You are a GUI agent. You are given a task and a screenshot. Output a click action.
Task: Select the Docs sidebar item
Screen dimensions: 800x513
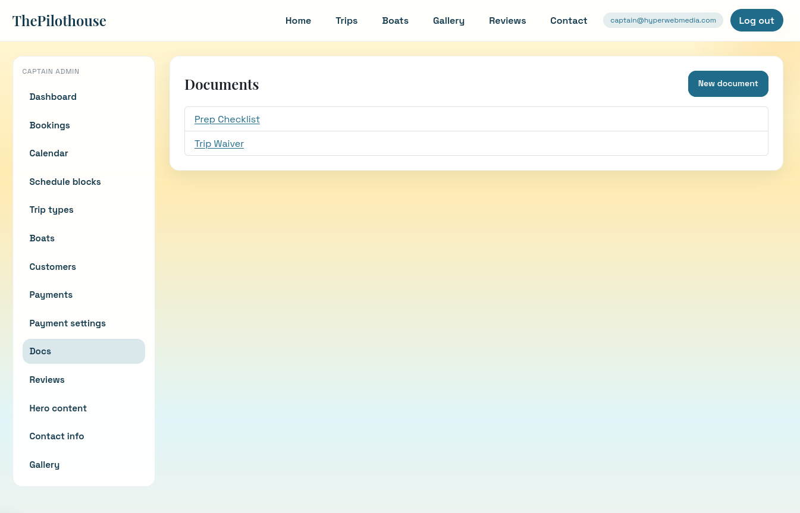[40, 351]
